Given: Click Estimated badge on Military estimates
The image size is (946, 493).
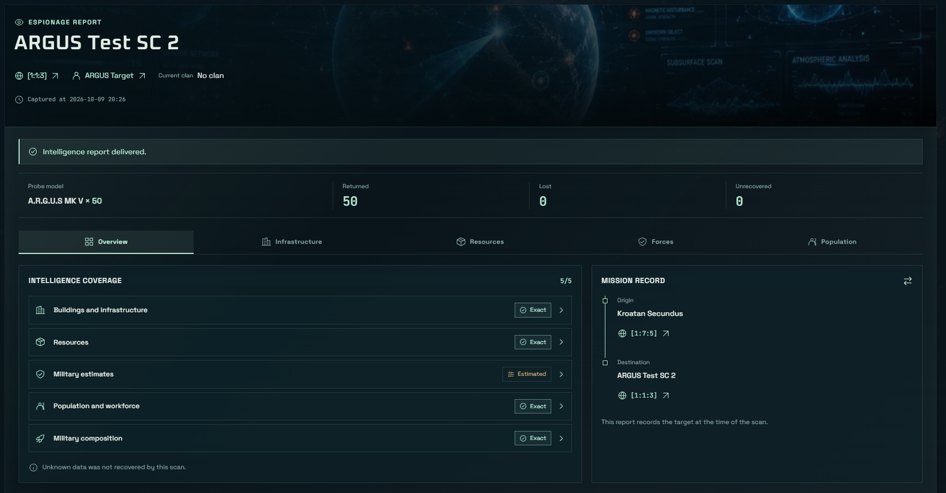Looking at the screenshot, I should (x=527, y=374).
